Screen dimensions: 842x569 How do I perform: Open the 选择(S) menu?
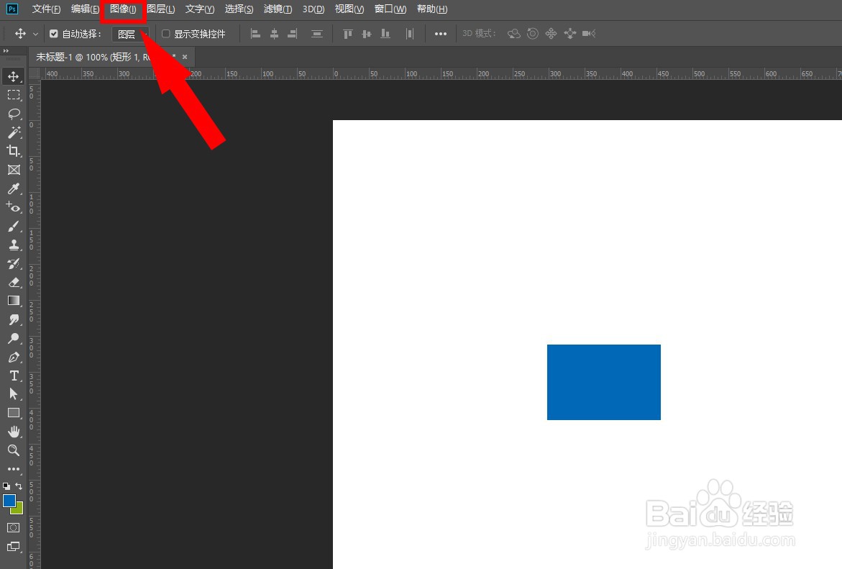click(239, 9)
